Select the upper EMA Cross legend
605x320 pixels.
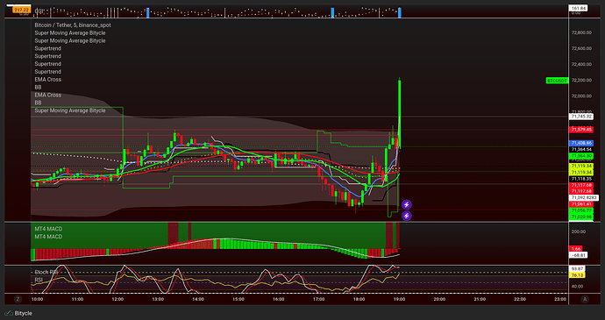pos(48,79)
